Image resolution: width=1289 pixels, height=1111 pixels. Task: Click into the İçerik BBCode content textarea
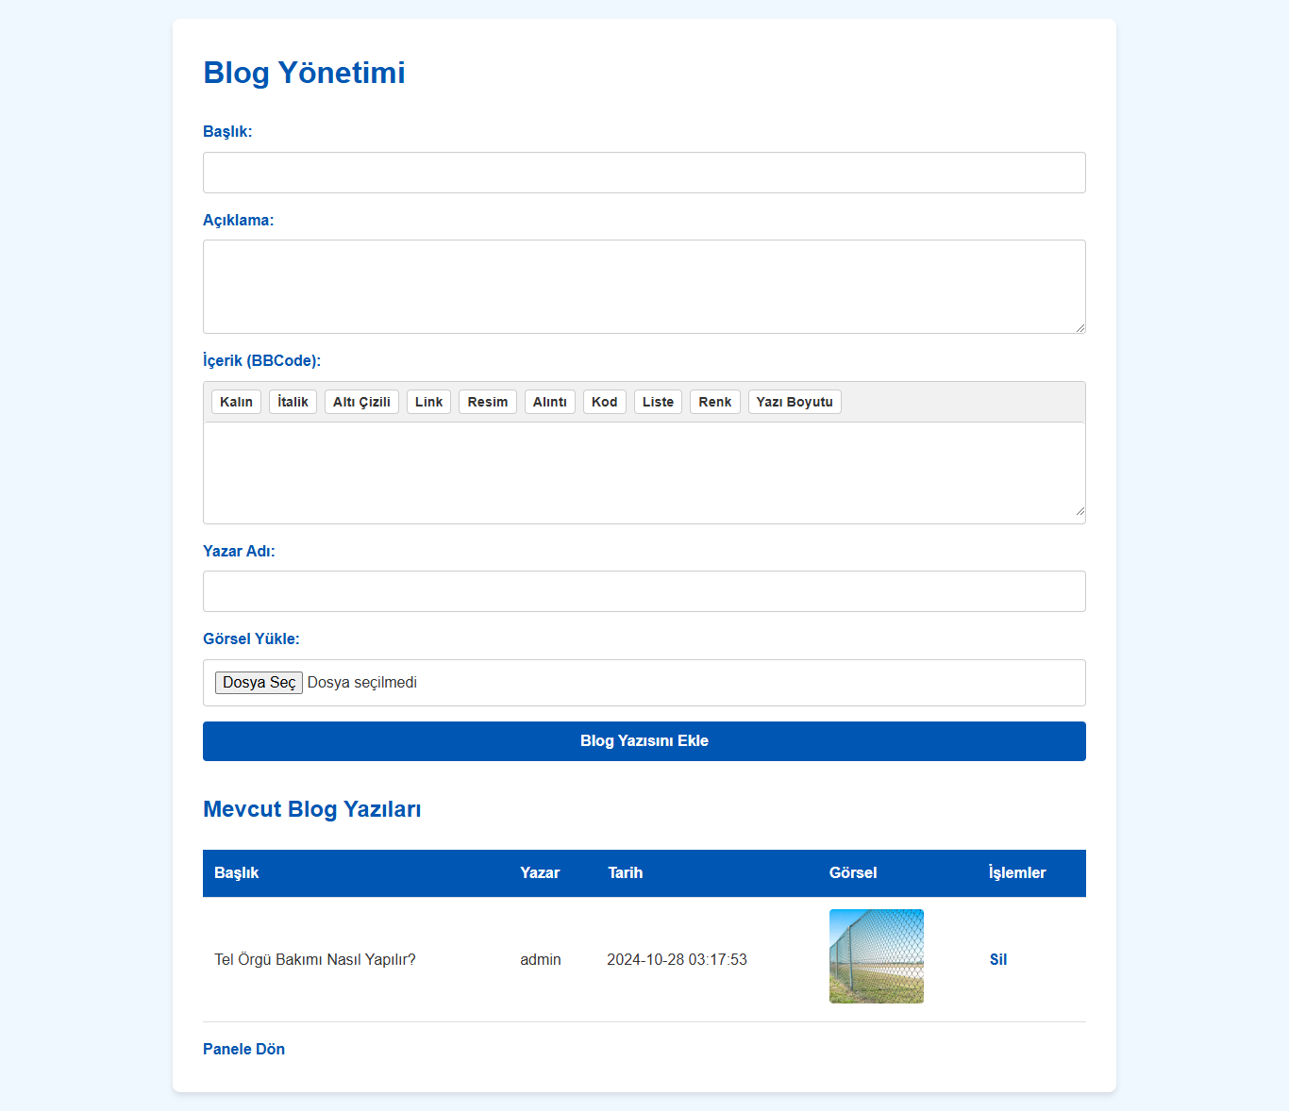644,472
